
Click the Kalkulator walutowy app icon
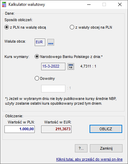(4, 4)
